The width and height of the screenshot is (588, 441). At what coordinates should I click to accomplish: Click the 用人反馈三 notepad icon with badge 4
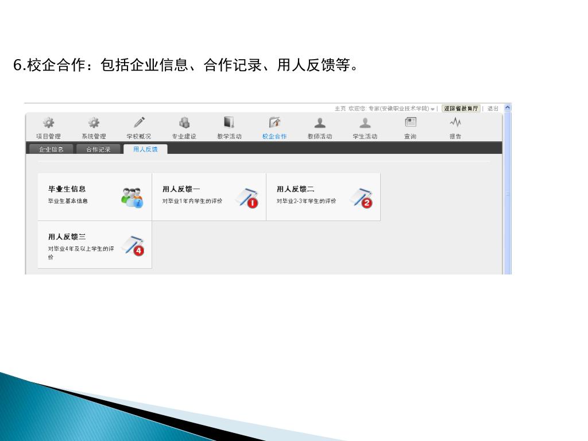click(x=133, y=246)
